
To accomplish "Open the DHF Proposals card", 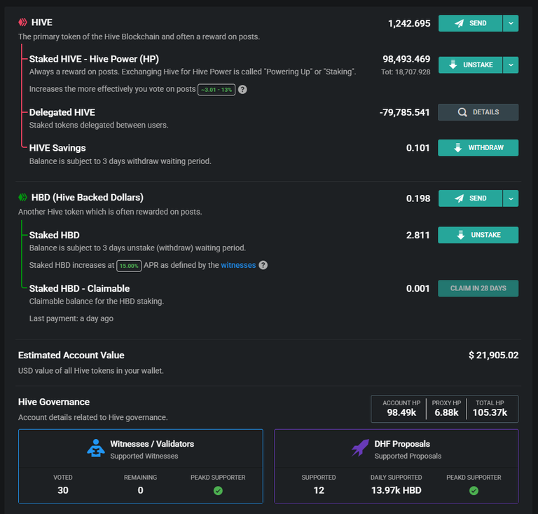I will click(x=396, y=466).
